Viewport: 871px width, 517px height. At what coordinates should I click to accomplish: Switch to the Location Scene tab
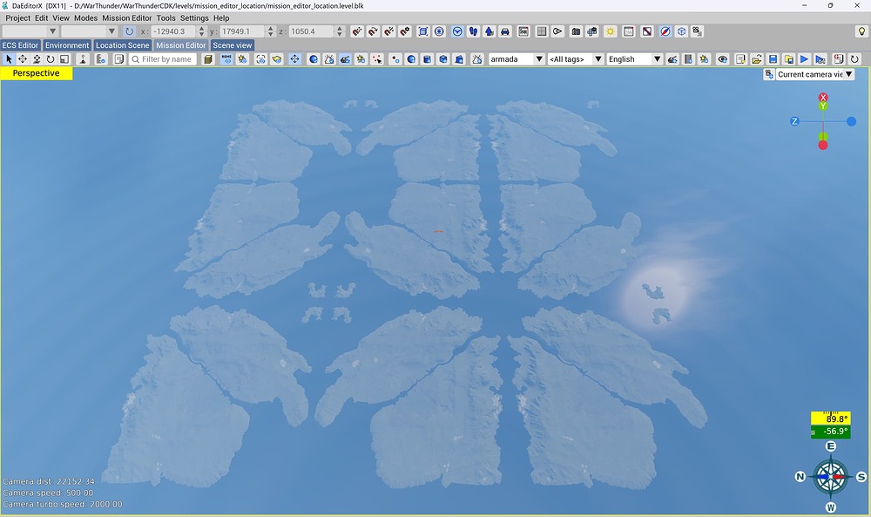click(122, 45)
